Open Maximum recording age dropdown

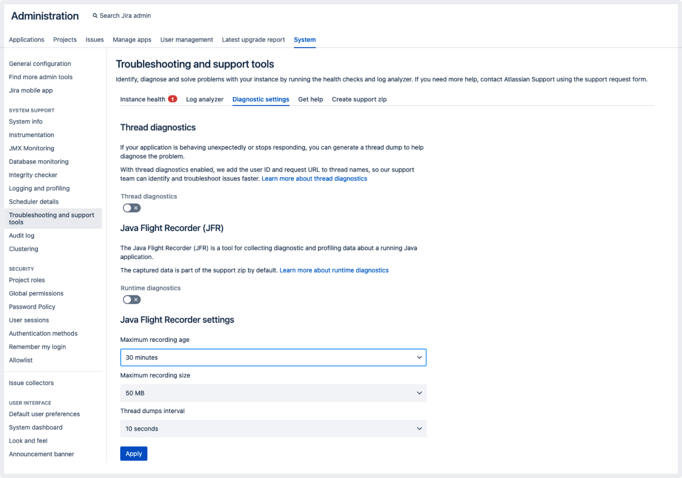[273, 357]
